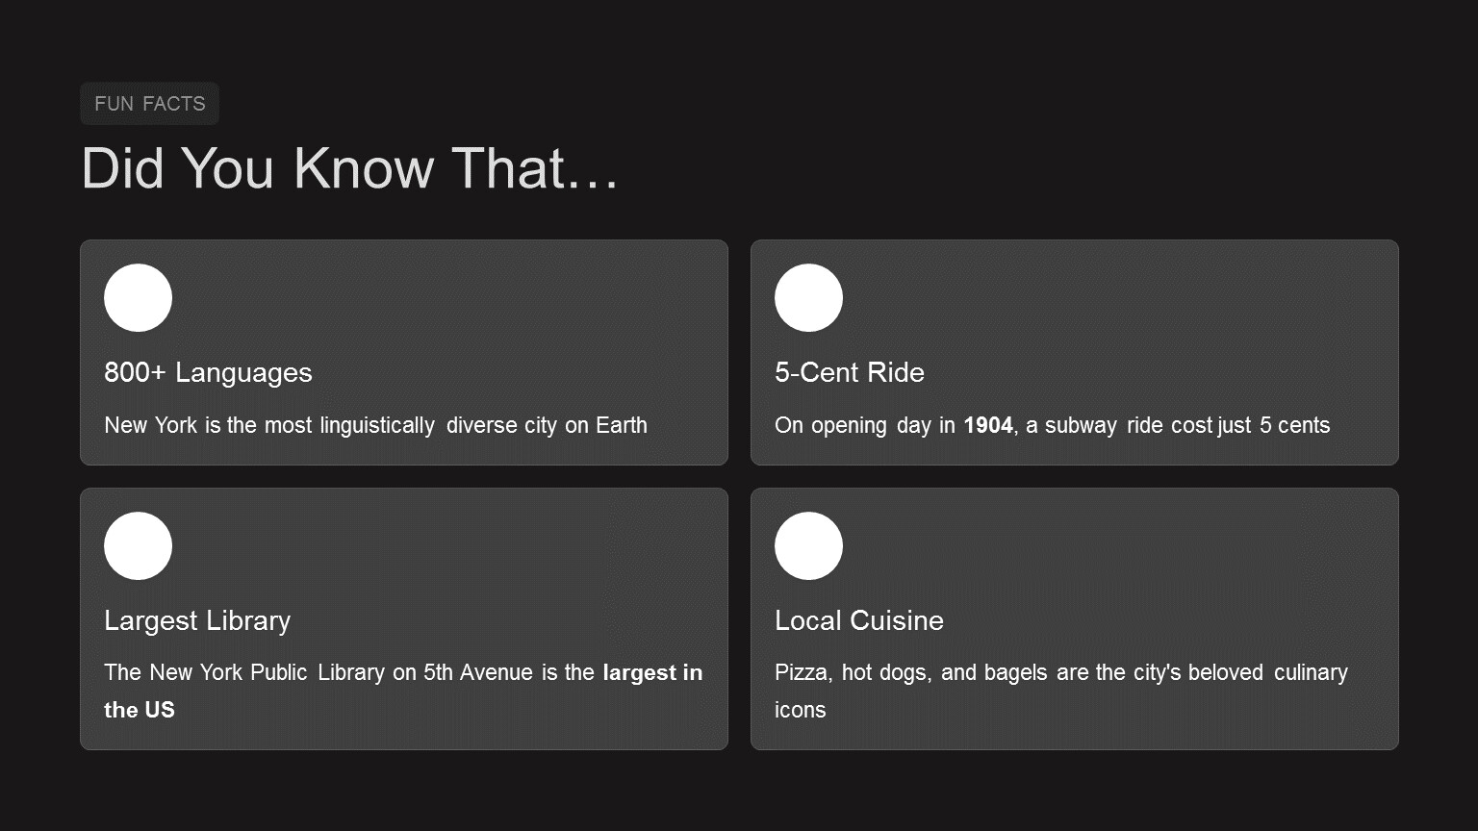
Task: Click the '5-Cent Ride' heading
Action: (849, 373)
